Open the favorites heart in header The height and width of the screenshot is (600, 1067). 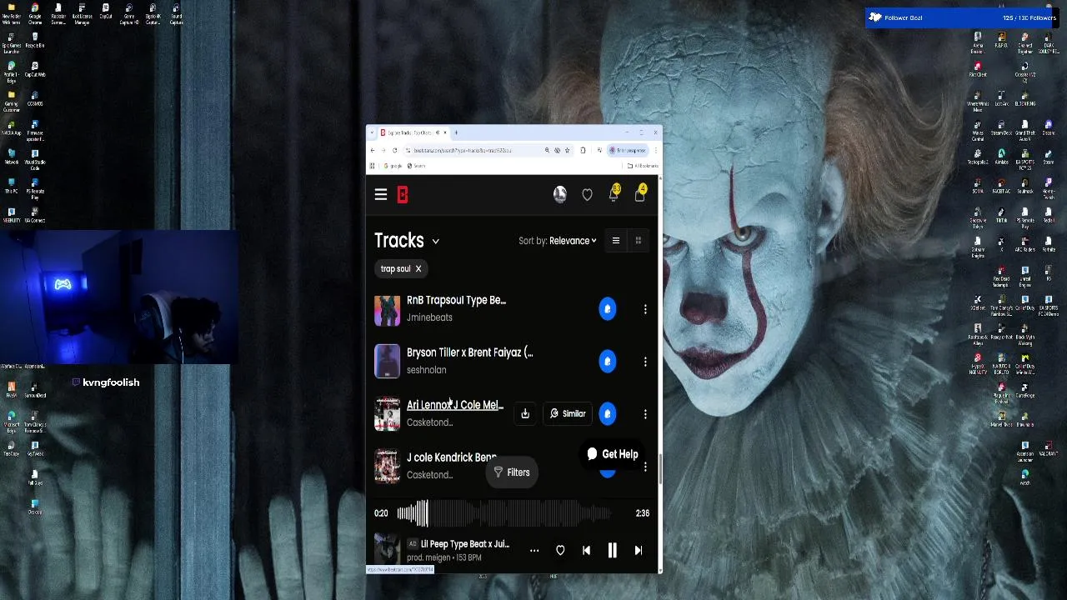pos(587,195)
